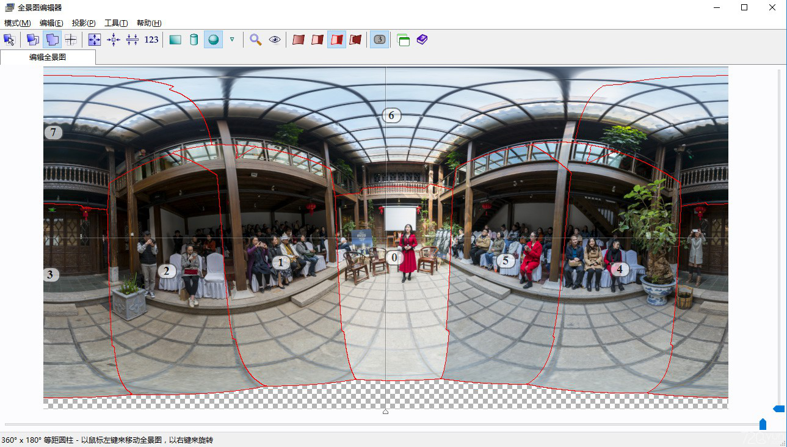Open the 编辑(E) menu
The width and height of the screenshot is (787, 447).
51,23
